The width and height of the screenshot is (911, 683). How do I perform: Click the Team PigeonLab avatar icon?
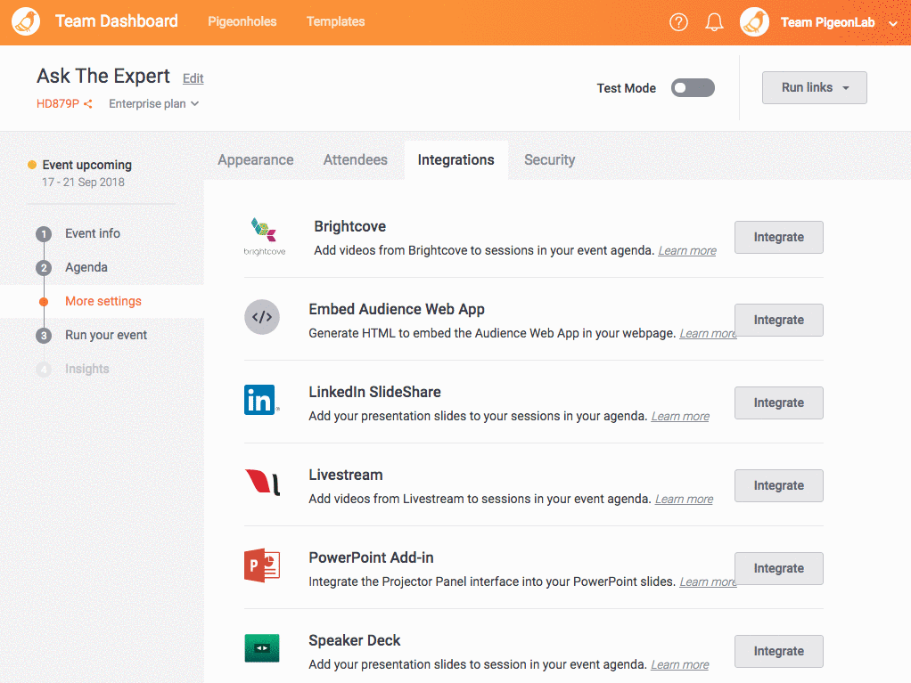coord(754,22)
